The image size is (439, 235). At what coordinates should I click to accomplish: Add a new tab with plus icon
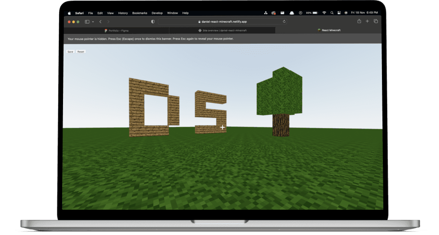[x=367, y=21]
